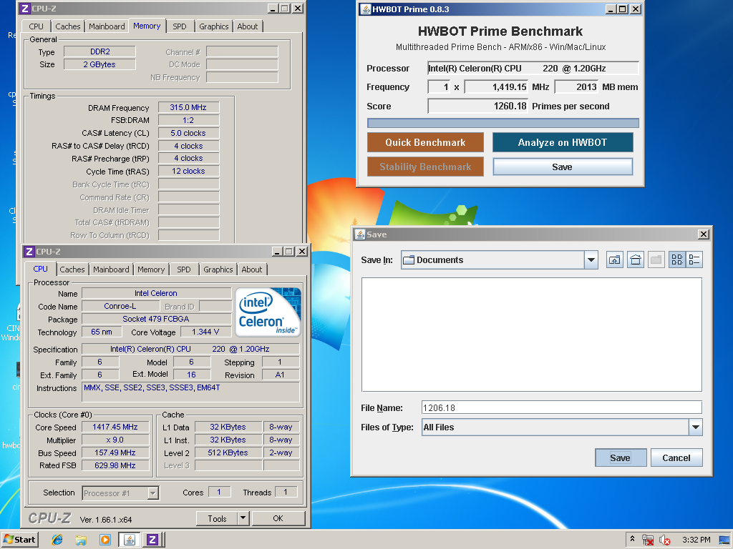
Task: Click the Processor field in HWBOT Prime
Action: [533, 68]
